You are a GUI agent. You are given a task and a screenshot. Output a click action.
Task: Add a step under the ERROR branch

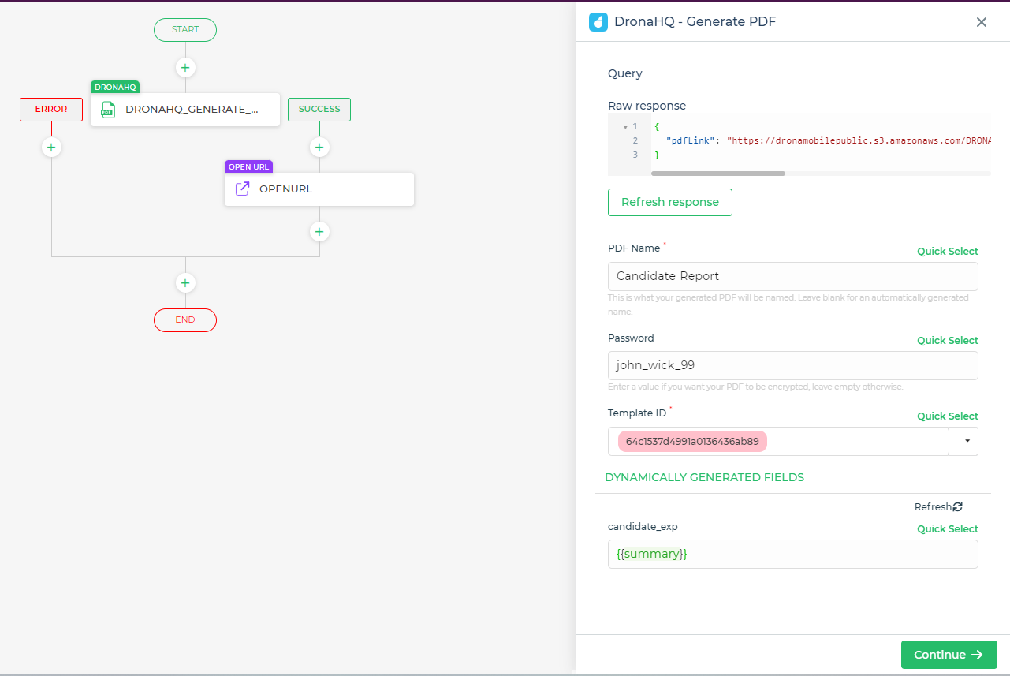point(51,147)
